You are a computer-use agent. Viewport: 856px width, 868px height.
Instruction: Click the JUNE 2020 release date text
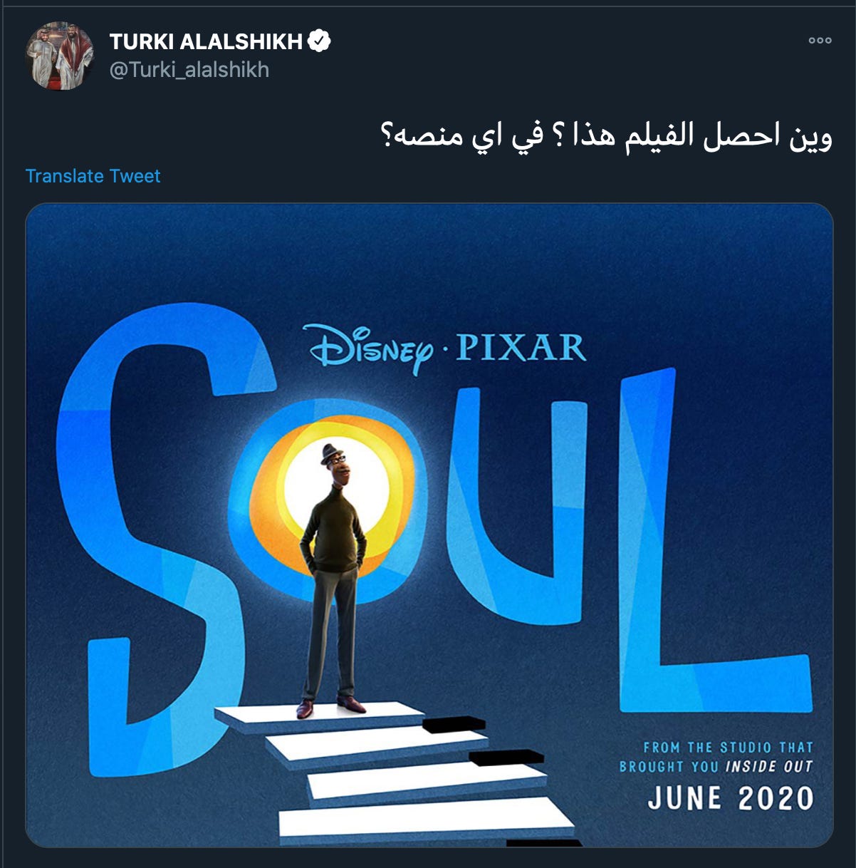(x=730, y=798)
